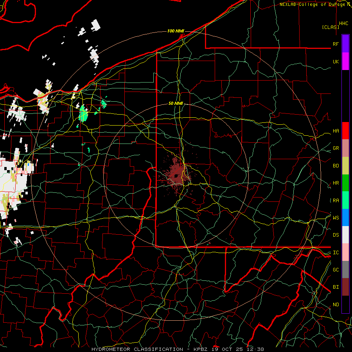Image resolution: width=352 pixels, height=352 pixels.
Task: Click the DS legend label
Action: coord(336,235)
